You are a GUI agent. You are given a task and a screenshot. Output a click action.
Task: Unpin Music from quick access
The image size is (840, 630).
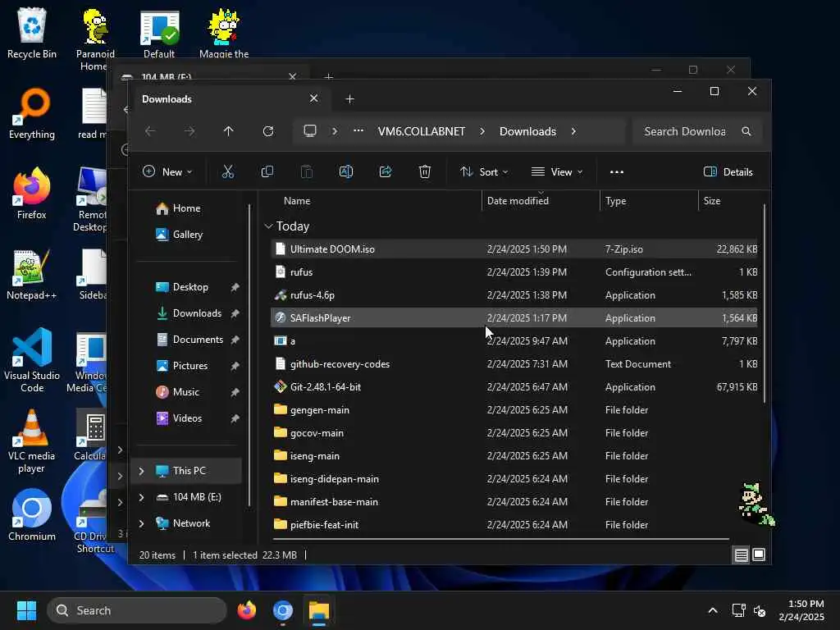[235, 392]
